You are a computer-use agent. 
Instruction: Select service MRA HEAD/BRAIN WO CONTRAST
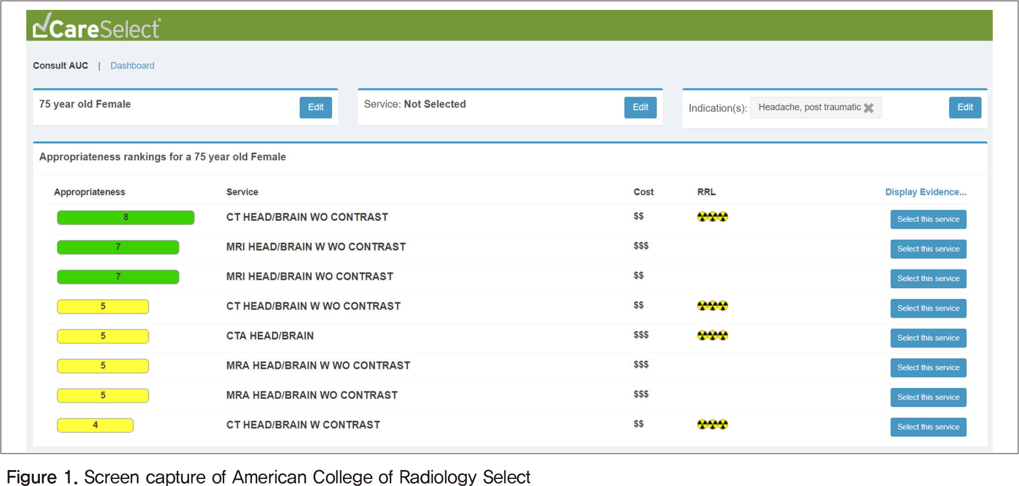pos(928,397)
